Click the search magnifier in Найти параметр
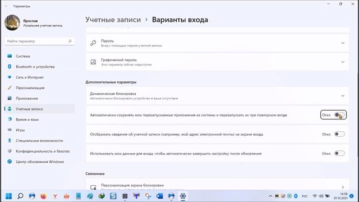 click(x=70, y=41)
